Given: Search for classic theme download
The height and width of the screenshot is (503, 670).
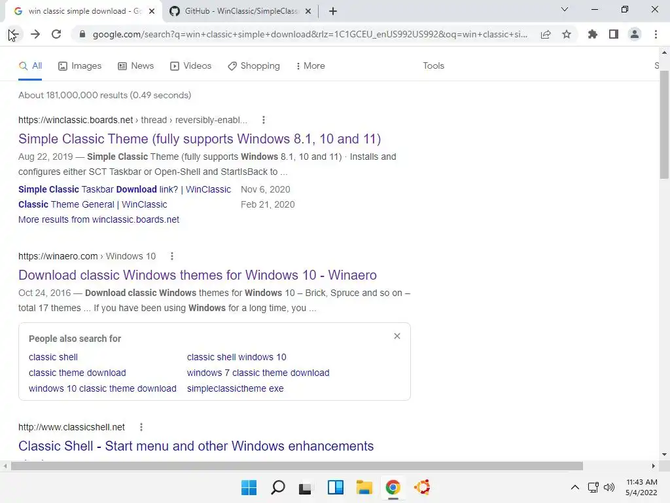Looking at the screenshot, I should click(x=77, y=373).
